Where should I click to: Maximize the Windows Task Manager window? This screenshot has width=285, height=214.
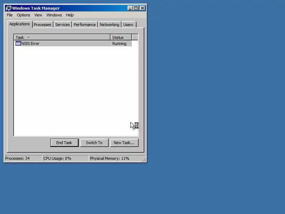click(136, 8)
